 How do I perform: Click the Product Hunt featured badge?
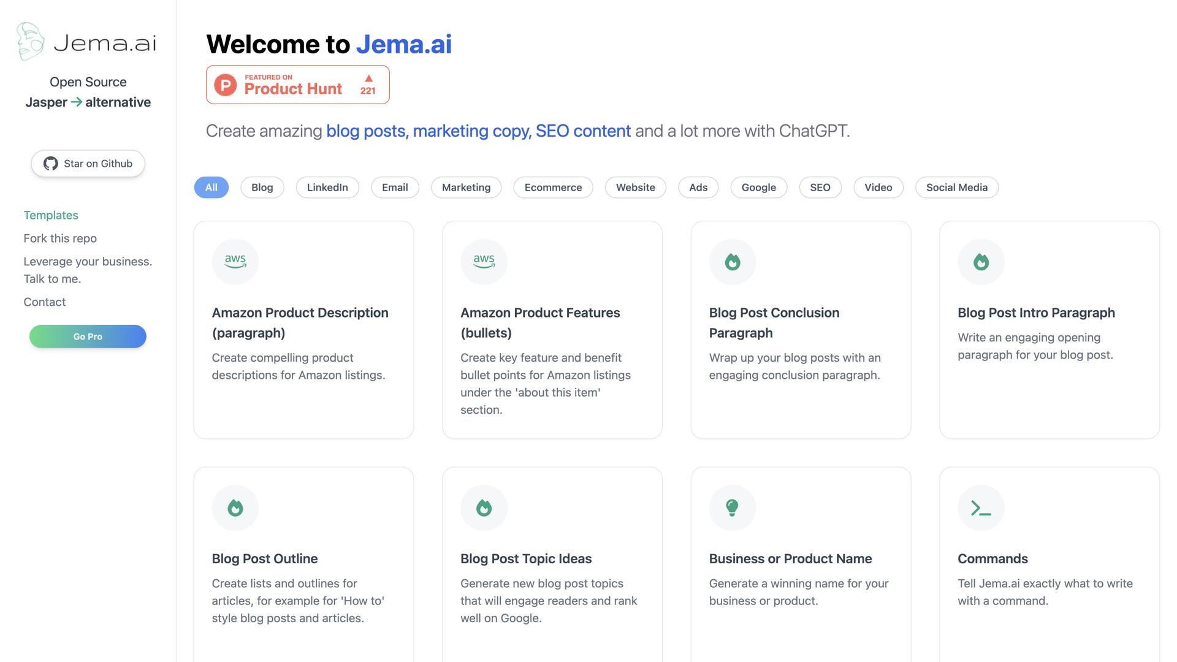[x=298, y=85]
